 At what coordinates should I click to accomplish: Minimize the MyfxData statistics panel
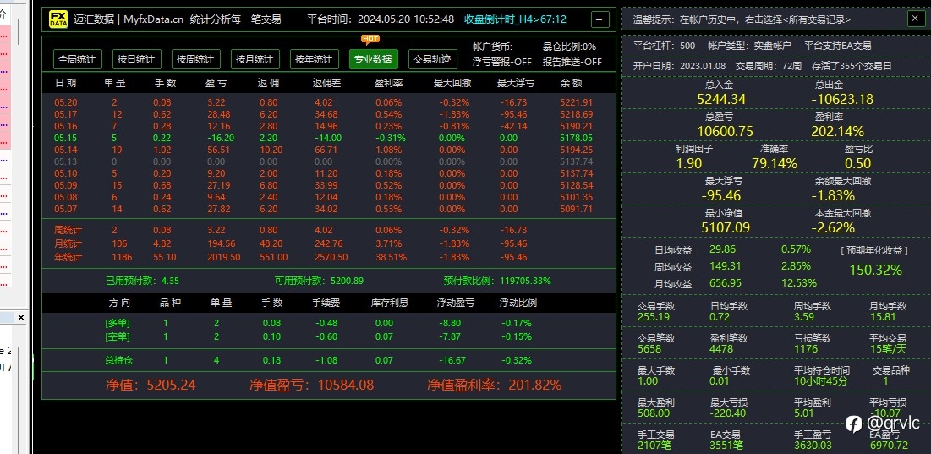(600, 19)
